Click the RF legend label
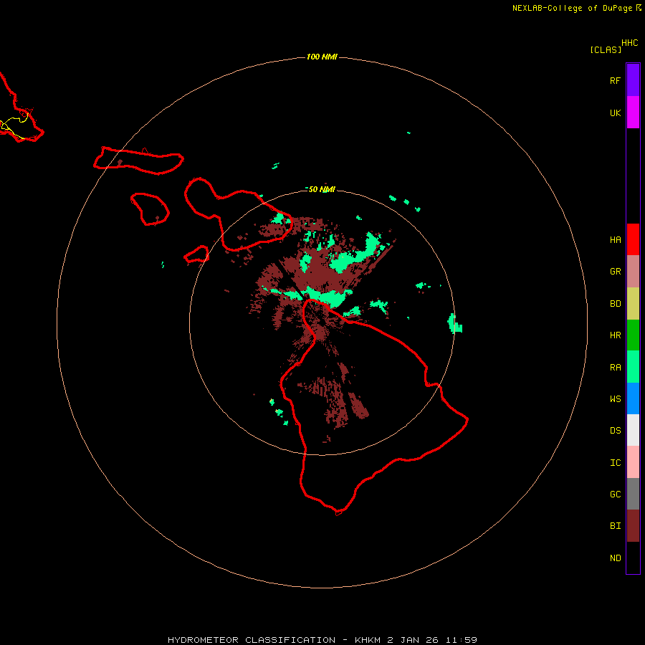The height and width of the screenshot is (645, 645). click(616, 81)
